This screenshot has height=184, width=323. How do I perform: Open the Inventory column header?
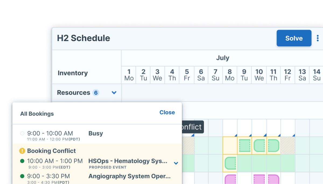pos(73,73)
